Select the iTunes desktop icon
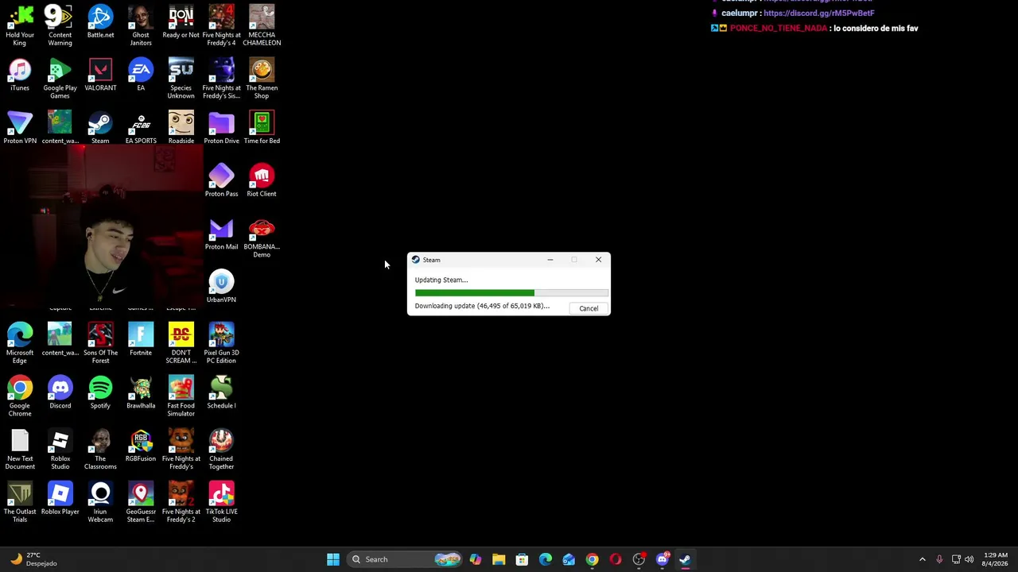Viewport: 1018px width, 572px height. tap(20, 75)
